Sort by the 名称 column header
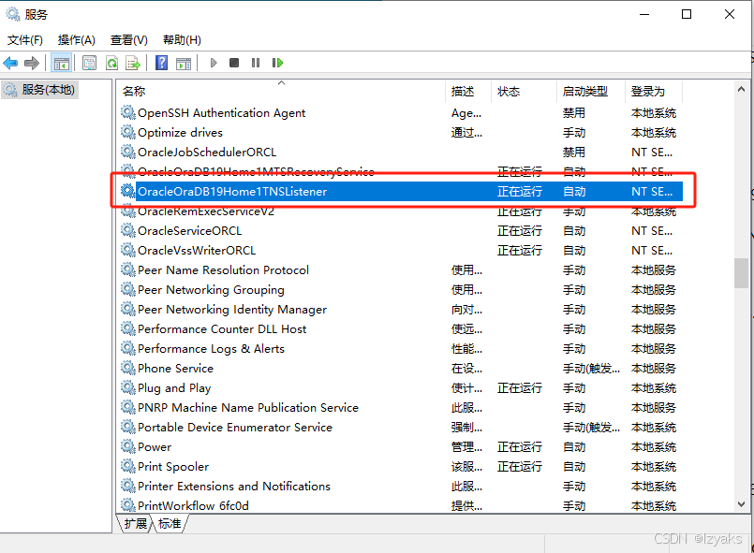 click(281, 92)
